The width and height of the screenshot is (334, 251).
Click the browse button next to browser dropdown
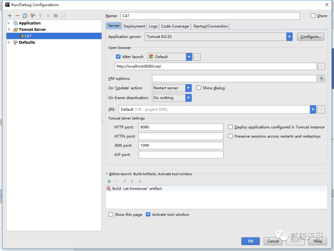(x=197, y=57)
